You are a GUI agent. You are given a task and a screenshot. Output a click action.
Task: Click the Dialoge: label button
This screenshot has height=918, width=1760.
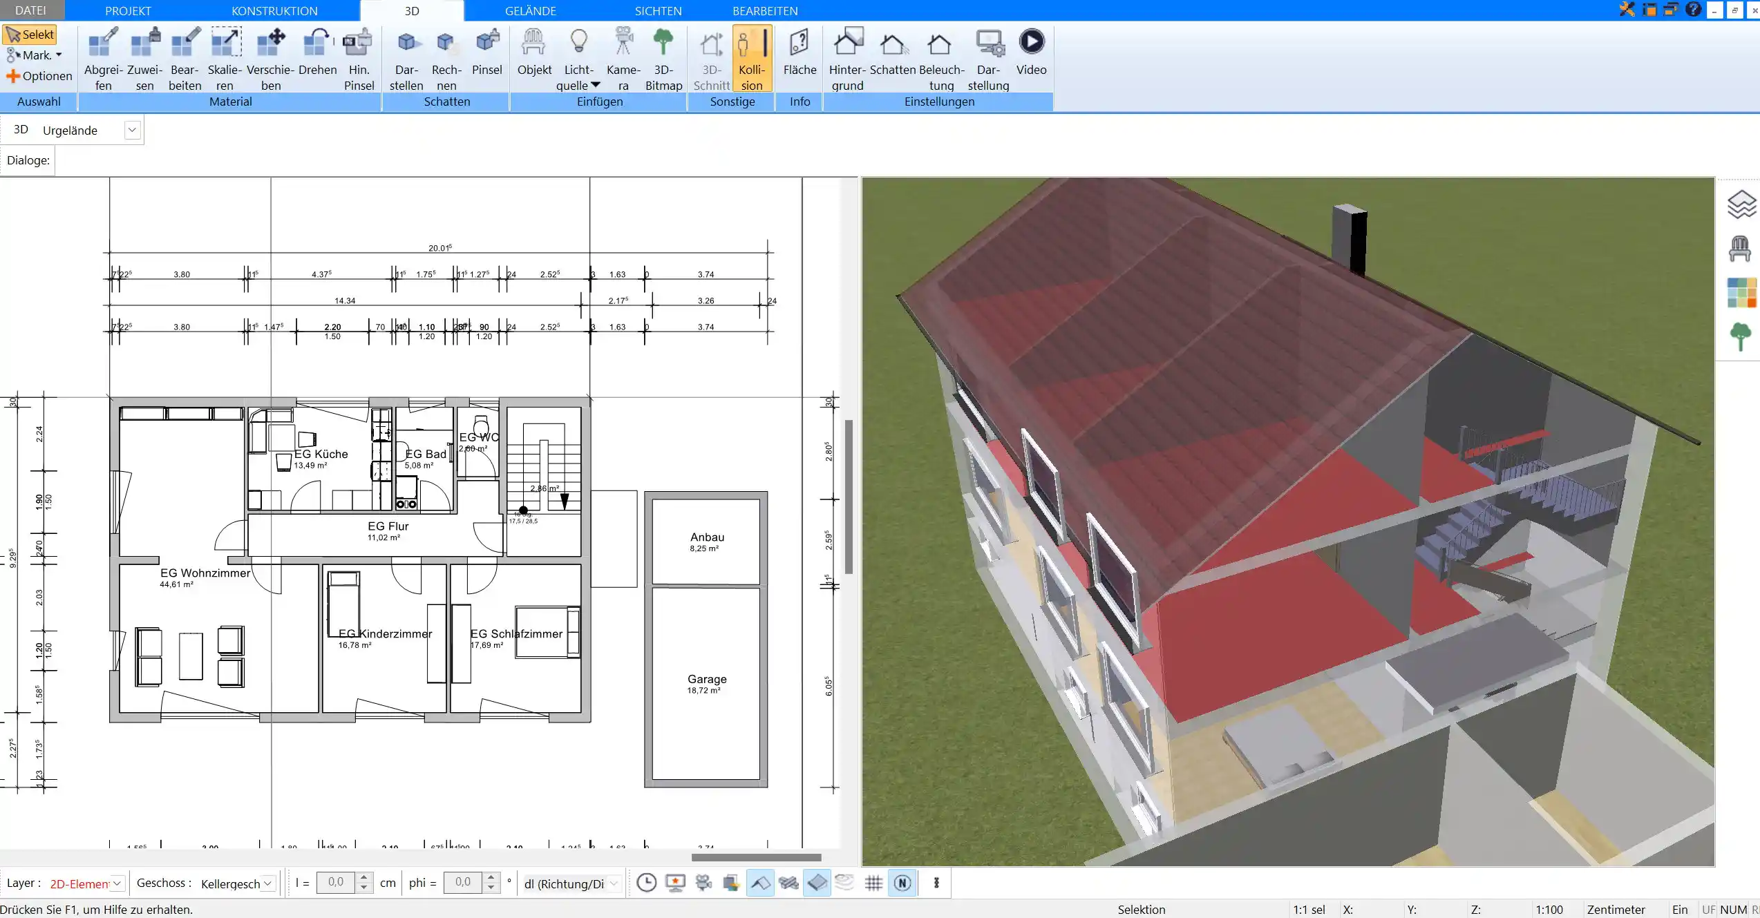point(28,160)
